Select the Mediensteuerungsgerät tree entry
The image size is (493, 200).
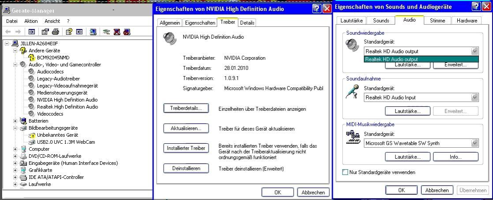coord(62,92)
